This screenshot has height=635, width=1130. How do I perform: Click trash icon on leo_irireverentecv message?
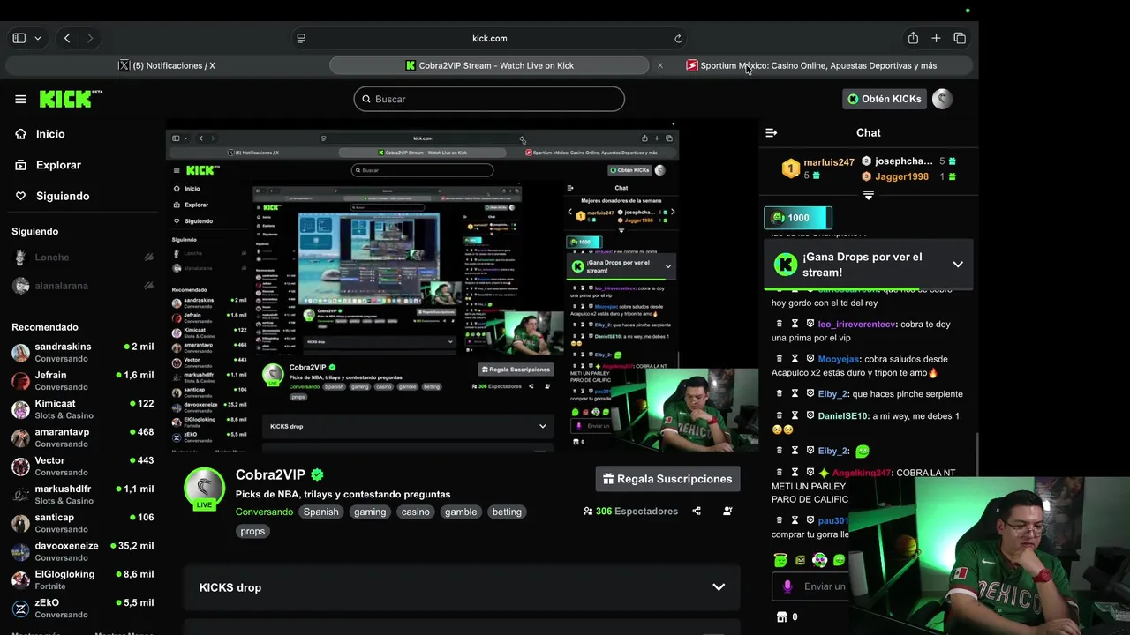[780, 324]
